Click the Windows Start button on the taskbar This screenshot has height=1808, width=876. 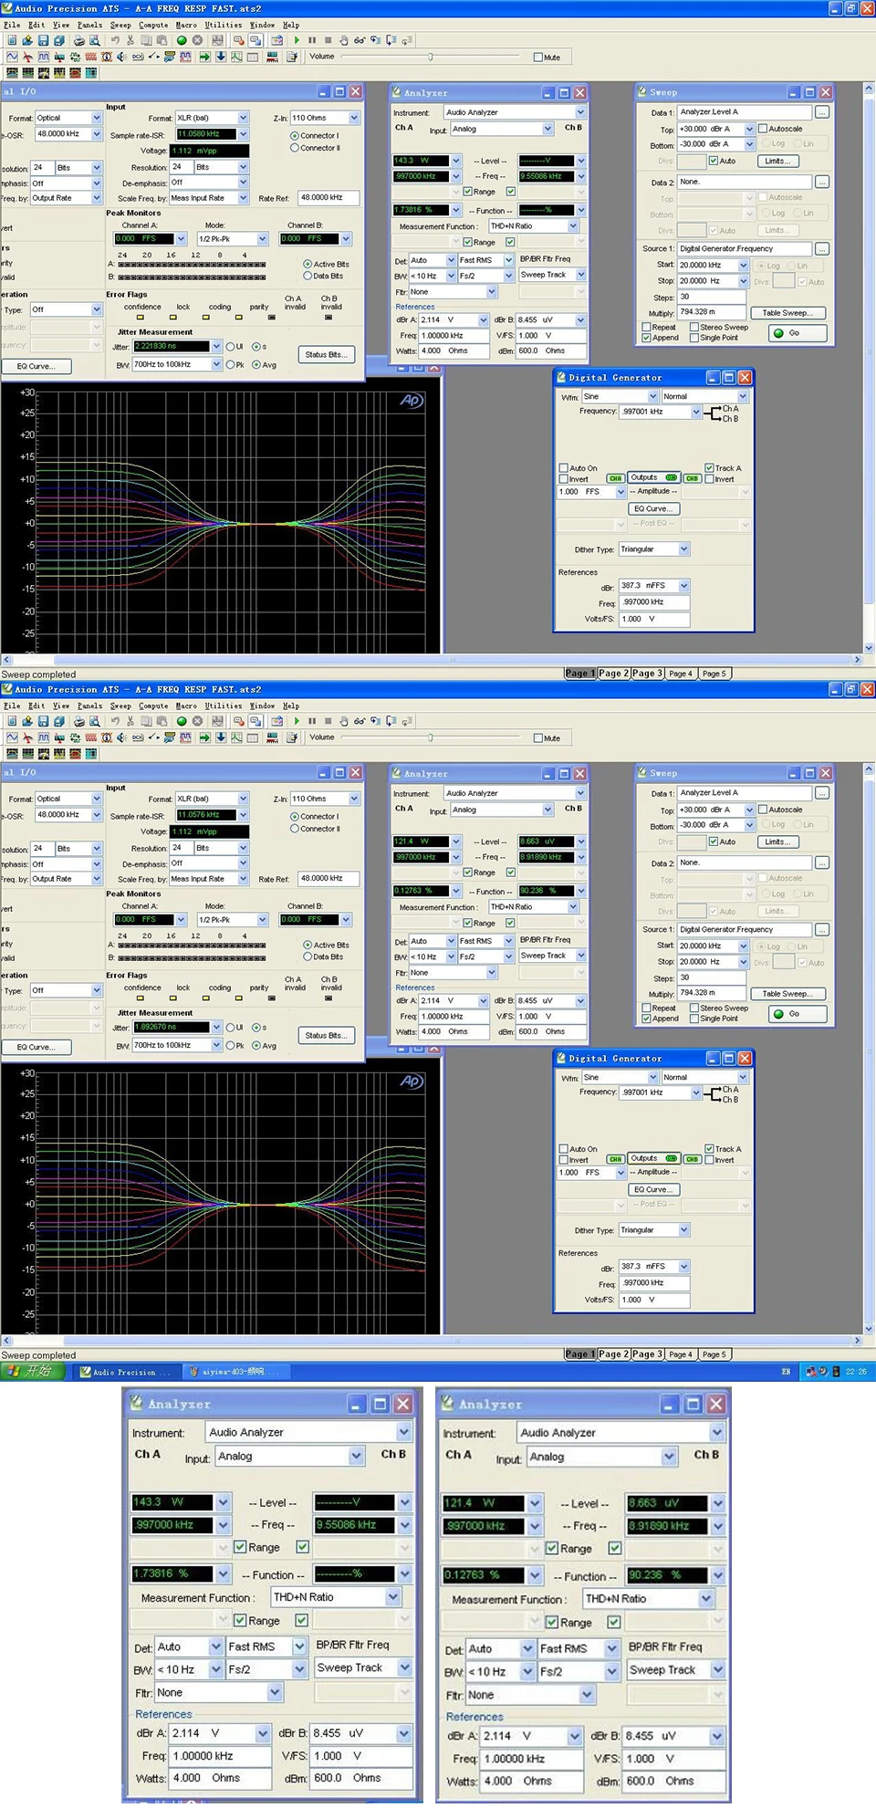point(33,1371)
